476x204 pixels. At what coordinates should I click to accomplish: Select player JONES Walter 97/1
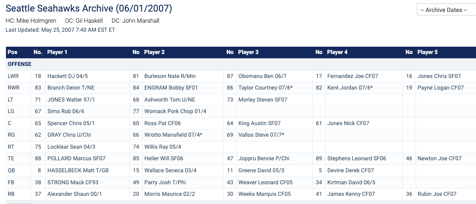[71, 99]
